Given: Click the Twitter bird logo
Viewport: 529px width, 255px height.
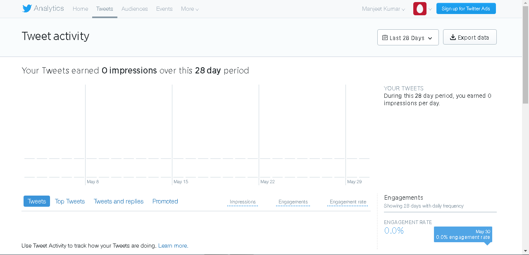Looking at the screenshot, I should pos(27,9).
